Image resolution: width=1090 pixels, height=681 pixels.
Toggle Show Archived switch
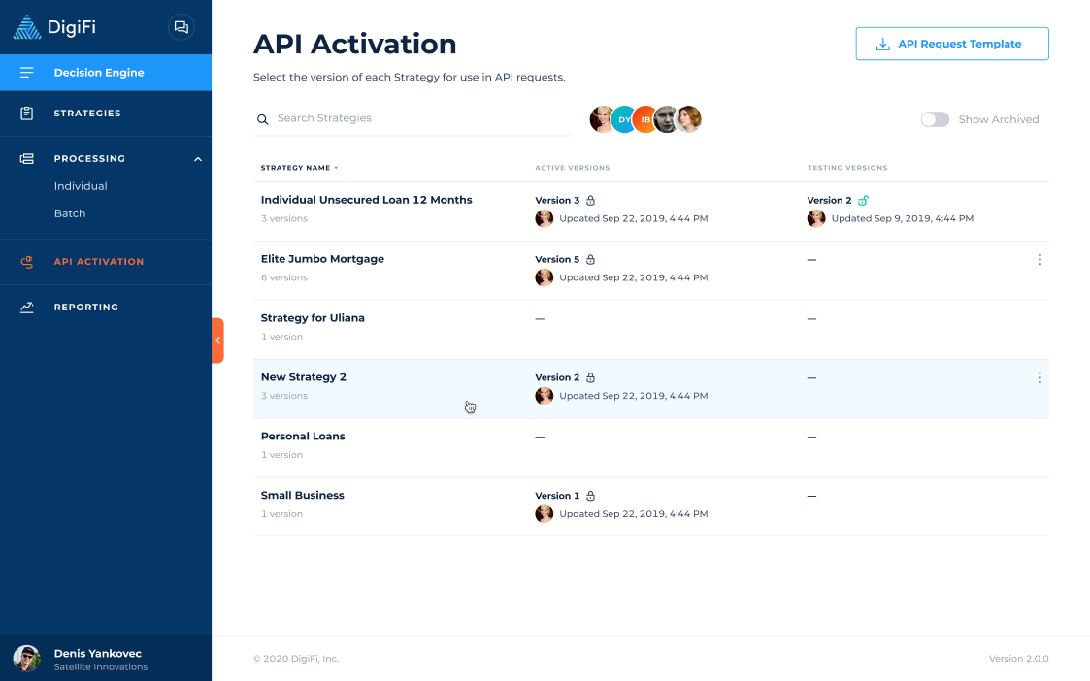click(935, 119)
